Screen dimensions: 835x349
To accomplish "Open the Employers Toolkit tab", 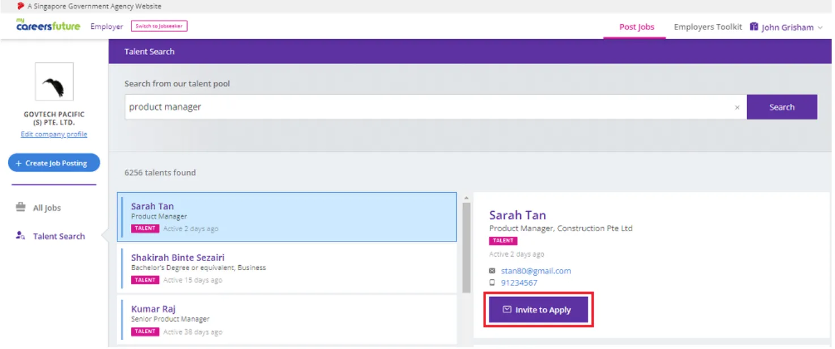I will (x=708, y=27).
